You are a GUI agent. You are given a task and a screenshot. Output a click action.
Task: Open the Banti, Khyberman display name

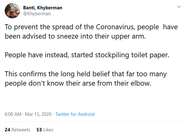[x=43, y=8]
